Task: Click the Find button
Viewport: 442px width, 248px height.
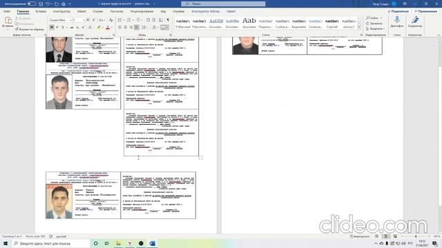Action: [372, 18]
